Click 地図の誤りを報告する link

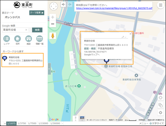coord(156,120)
